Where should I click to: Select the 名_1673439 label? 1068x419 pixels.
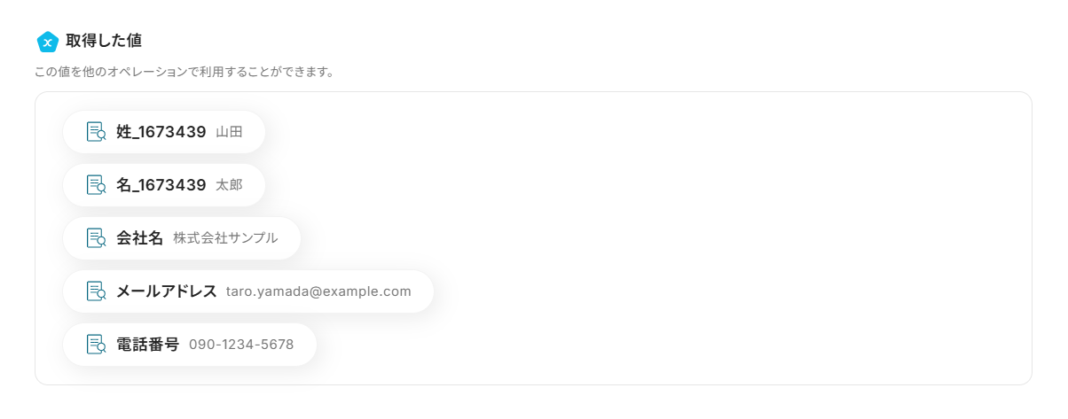(161, 185)
